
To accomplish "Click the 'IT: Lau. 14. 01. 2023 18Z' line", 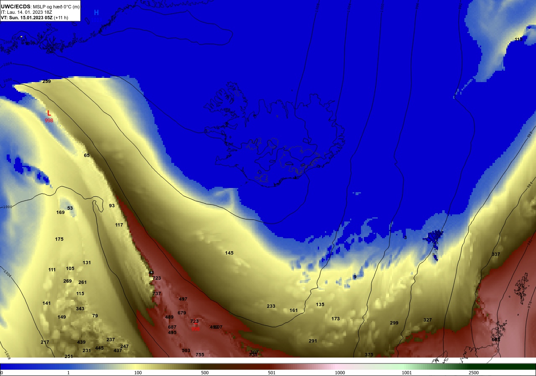I will click(26, 12).
